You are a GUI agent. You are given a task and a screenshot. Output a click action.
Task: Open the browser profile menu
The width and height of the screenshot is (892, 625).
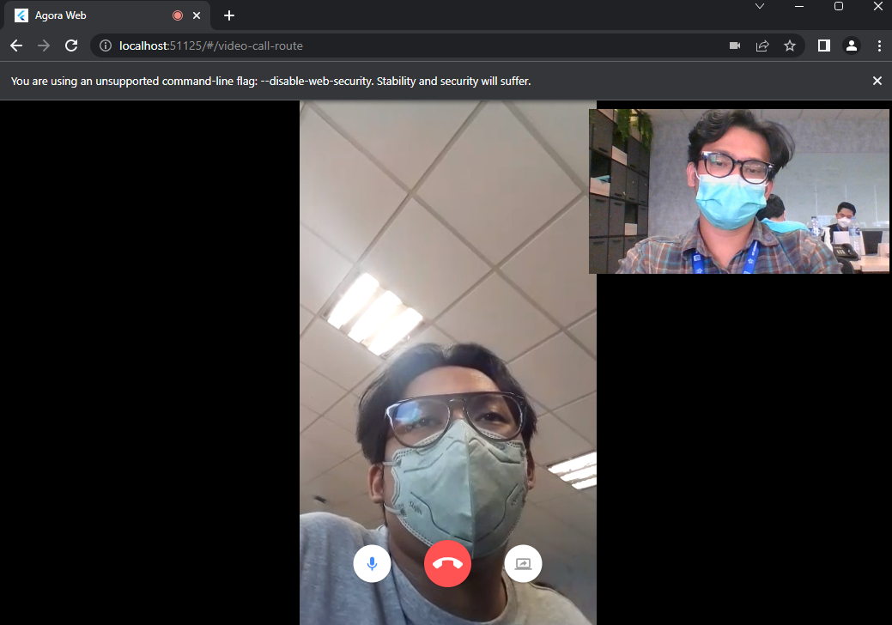852,46
